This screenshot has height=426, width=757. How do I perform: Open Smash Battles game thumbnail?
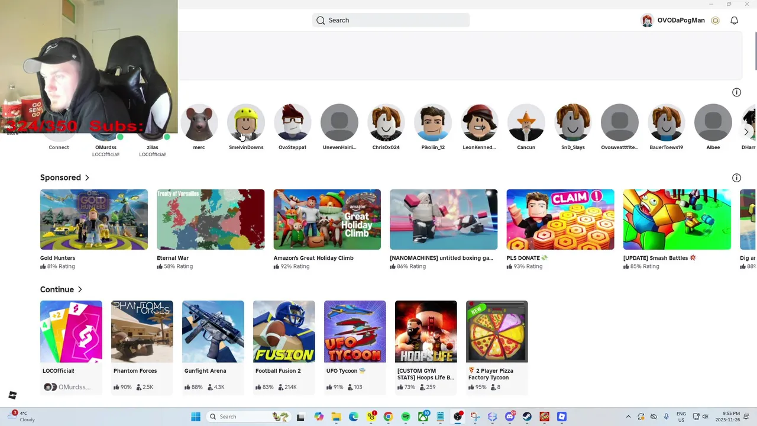coord(677,220)
